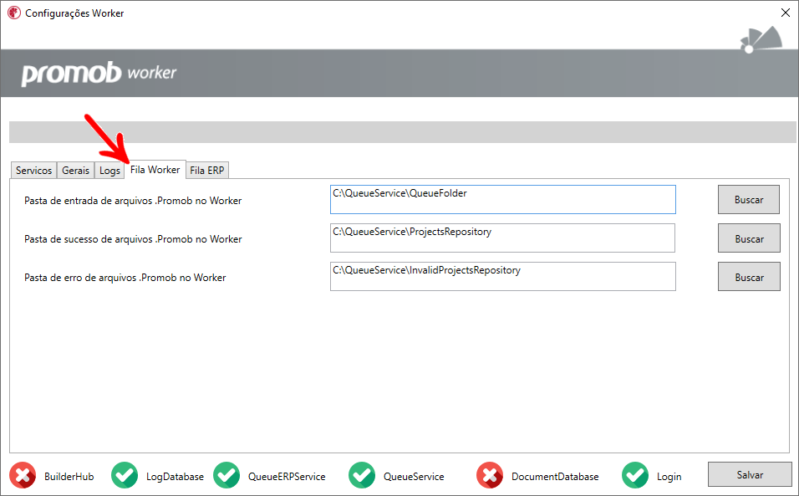The height and width of the screenshot is (496, 799).
Task: Click the InvalidProjectsRepository path field
Action: (x=503, y=276)
